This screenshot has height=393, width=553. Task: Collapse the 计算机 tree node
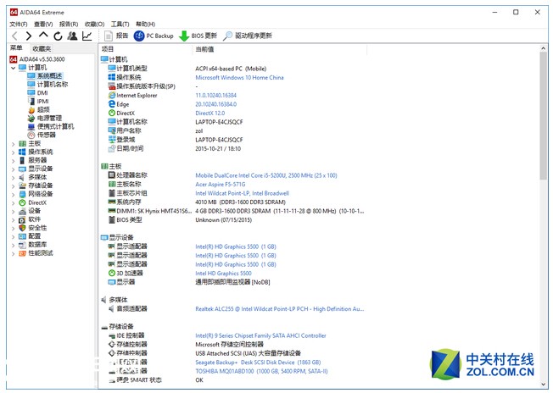pyautogui.click(x=13, y=68)
